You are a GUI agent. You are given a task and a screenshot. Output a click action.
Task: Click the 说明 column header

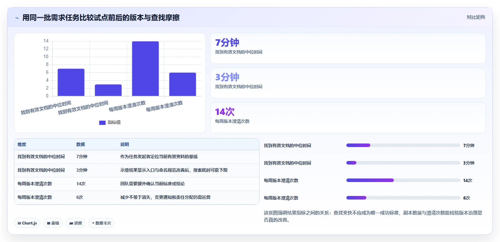click(x=125, y=145)
